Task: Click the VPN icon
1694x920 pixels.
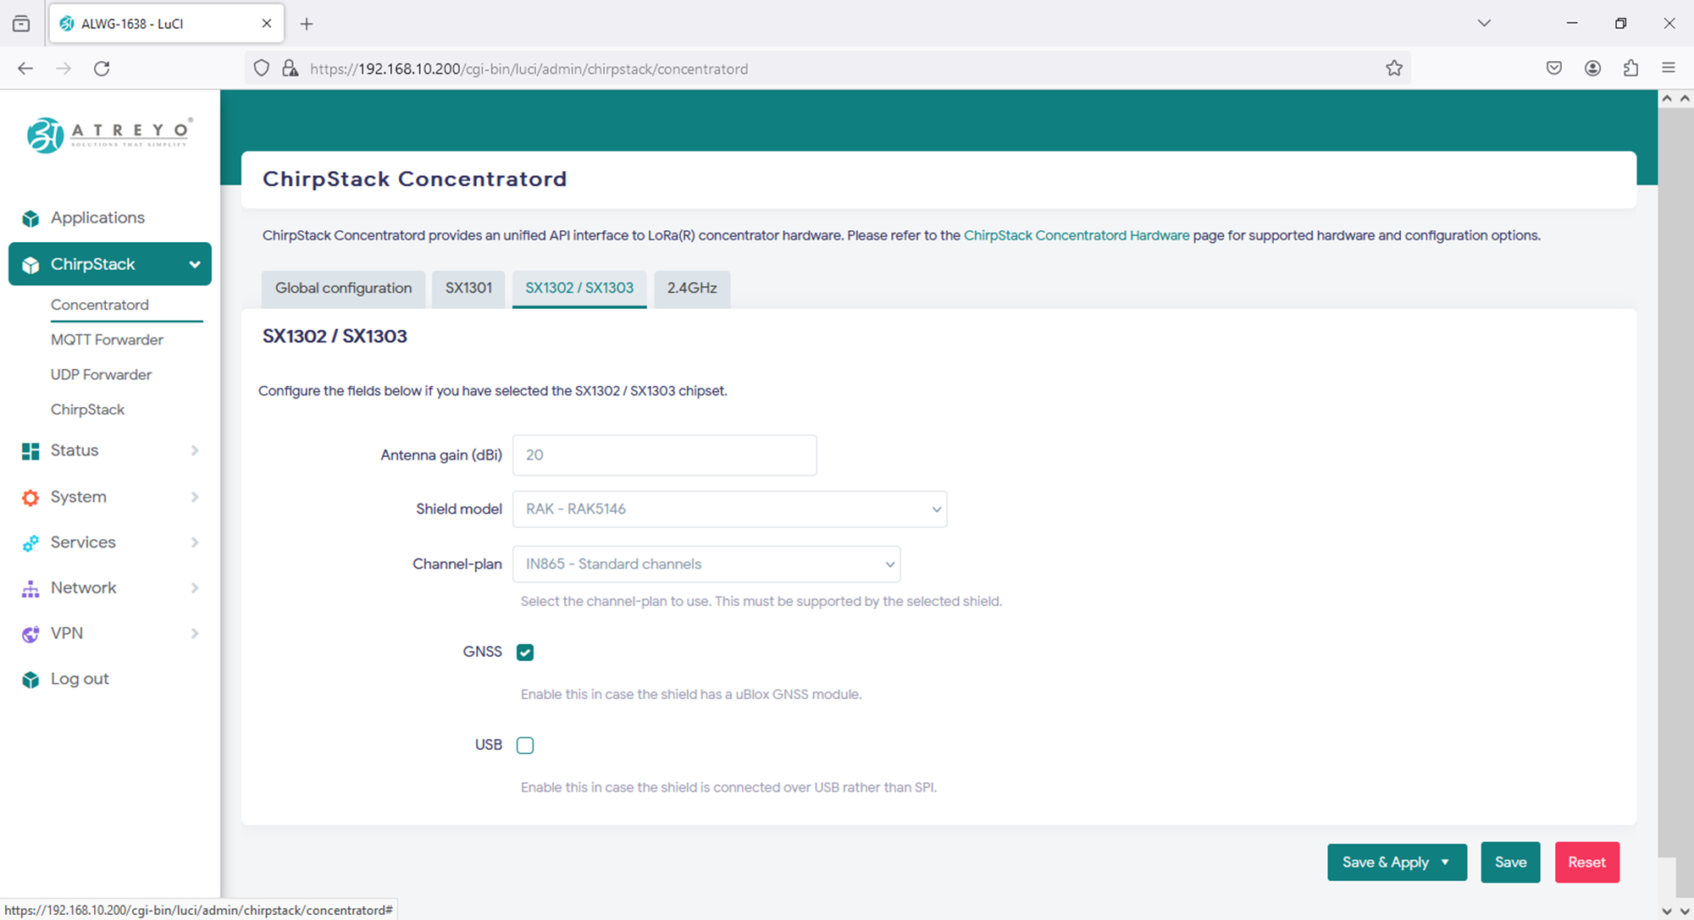Action: (x=30, y=634)
